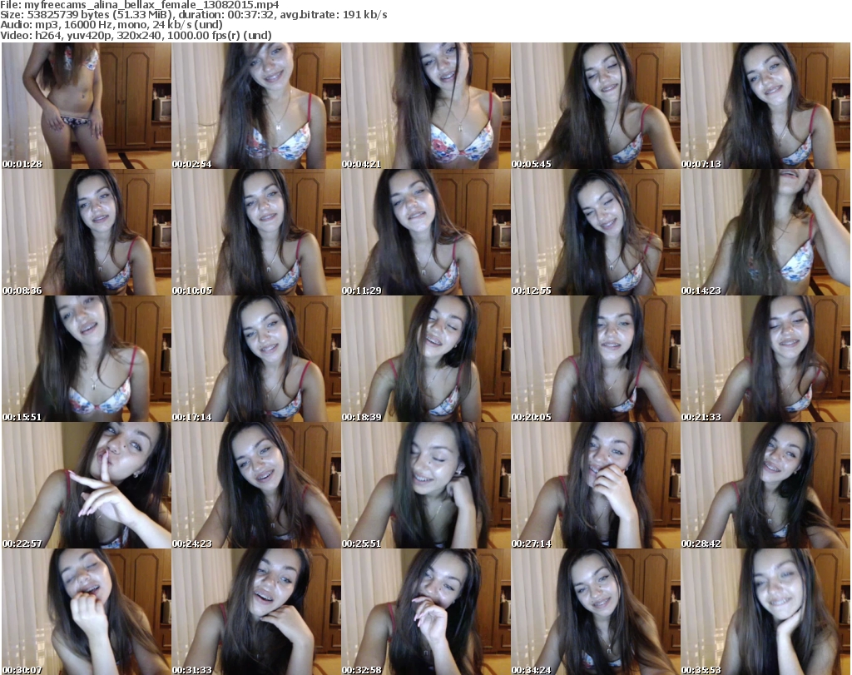Image resolution: width=852 pixels, height=675 pixels.
Task: Open the thumbnail marked 00:18:39
Action: coord(426,359)
